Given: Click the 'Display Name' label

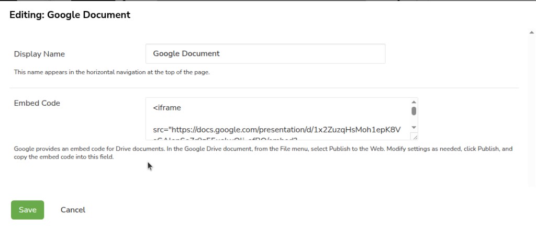Looking at the screenshot, I should (x=39, y=54).
